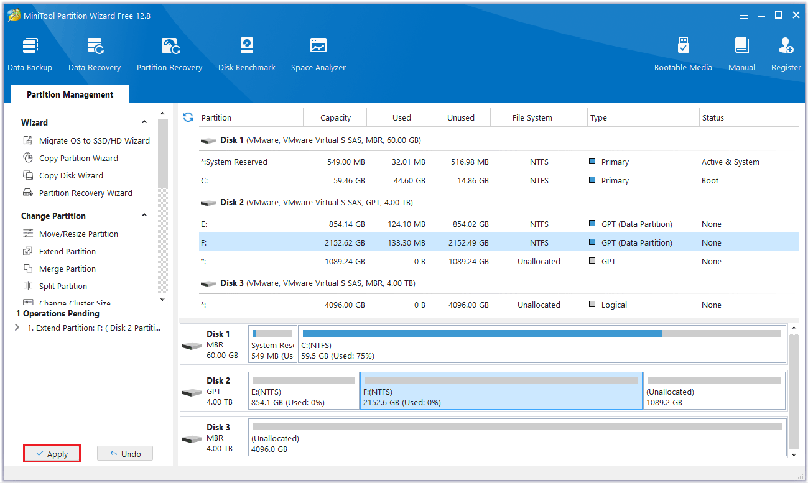The height and width of the screenshot is (483, 808).
Task: Select Disk 1 header in partition list
Action: click(499, 140)
